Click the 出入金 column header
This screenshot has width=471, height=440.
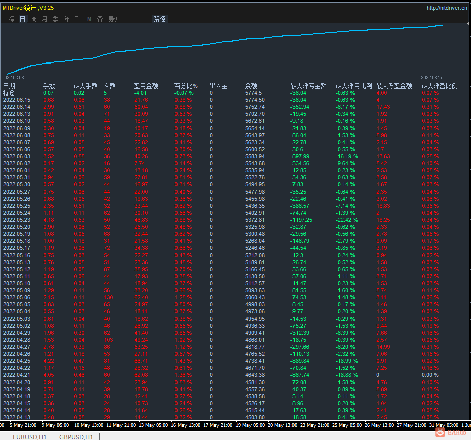pyautogui.click(x=219, y=86)
